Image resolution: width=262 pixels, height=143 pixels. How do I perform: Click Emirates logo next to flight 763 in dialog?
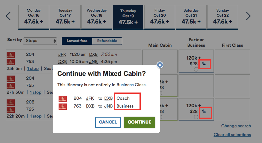point(62,107)
